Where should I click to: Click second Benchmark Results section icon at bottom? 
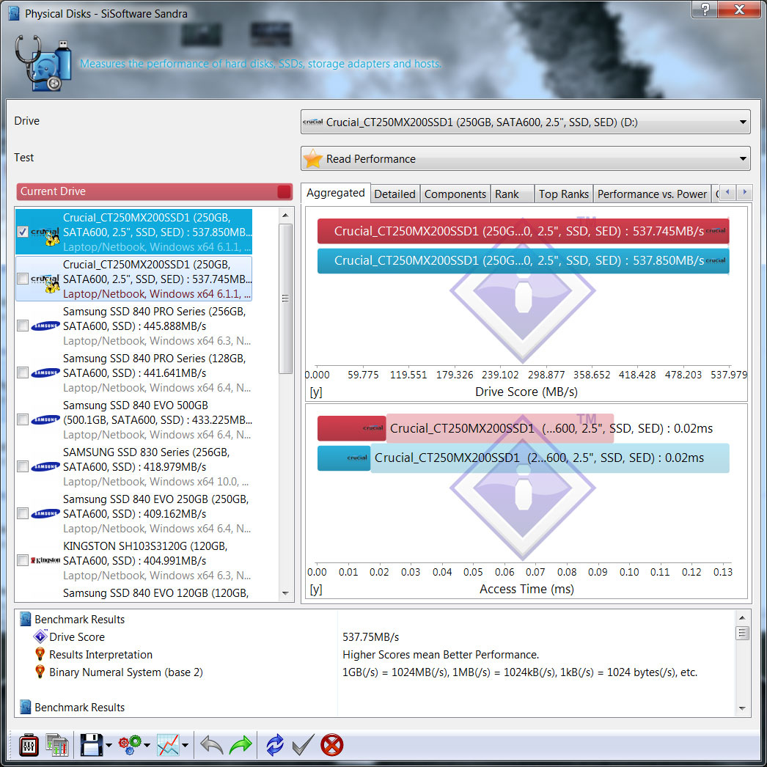[x=26, y=708]
